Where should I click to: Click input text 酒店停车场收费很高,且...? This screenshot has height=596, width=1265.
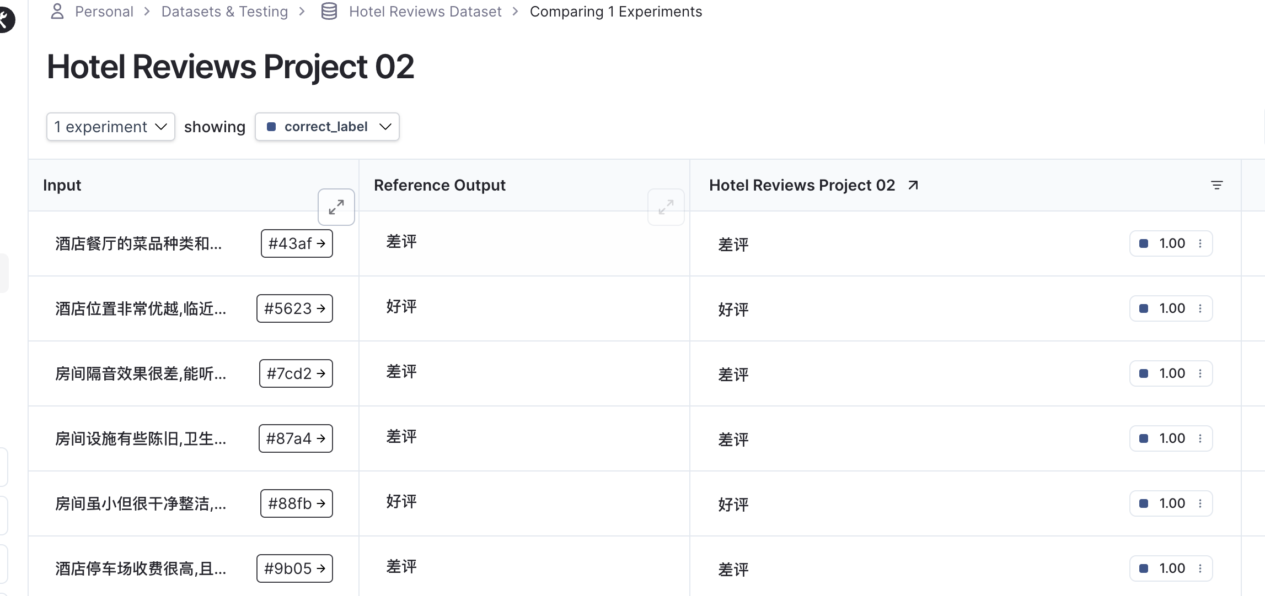click(x=141, y=568)
